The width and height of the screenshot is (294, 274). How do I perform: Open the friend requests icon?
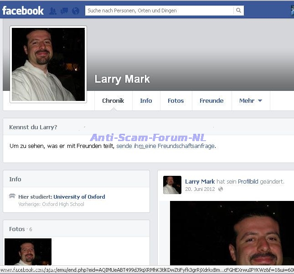click(x=53, y=11)
